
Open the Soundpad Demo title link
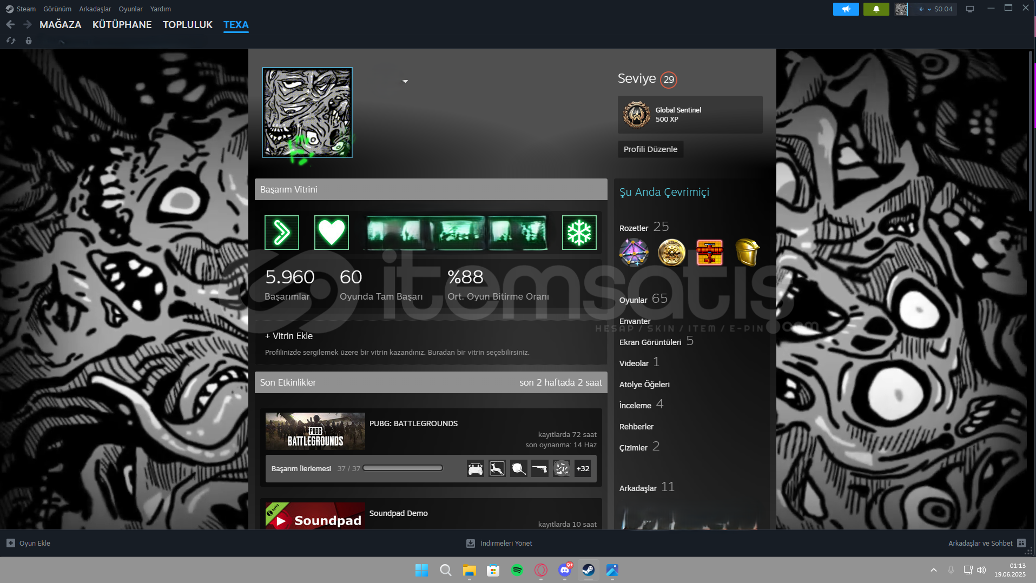[398, 513]
